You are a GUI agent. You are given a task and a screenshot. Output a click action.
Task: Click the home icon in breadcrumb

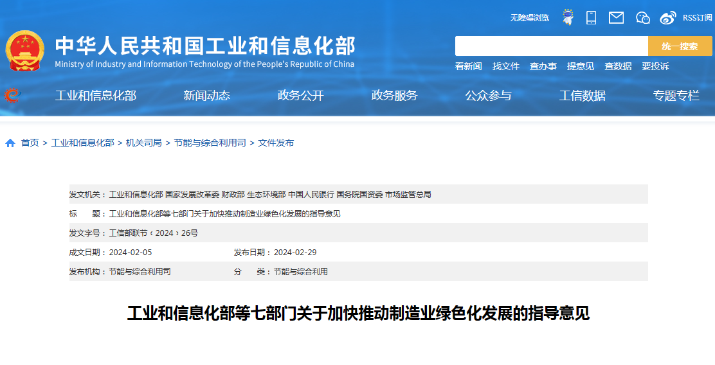(10, 143)
